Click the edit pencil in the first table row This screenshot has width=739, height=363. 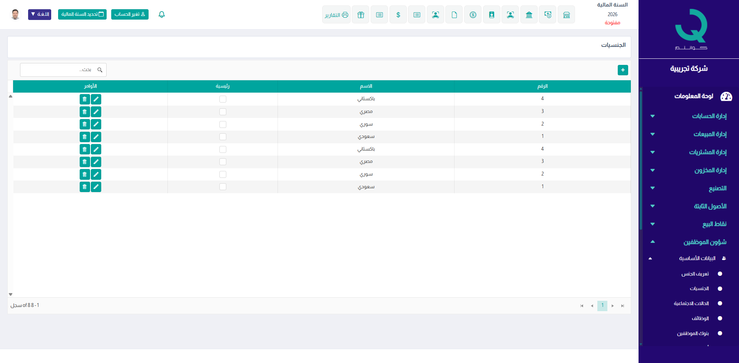pos(96,99)
